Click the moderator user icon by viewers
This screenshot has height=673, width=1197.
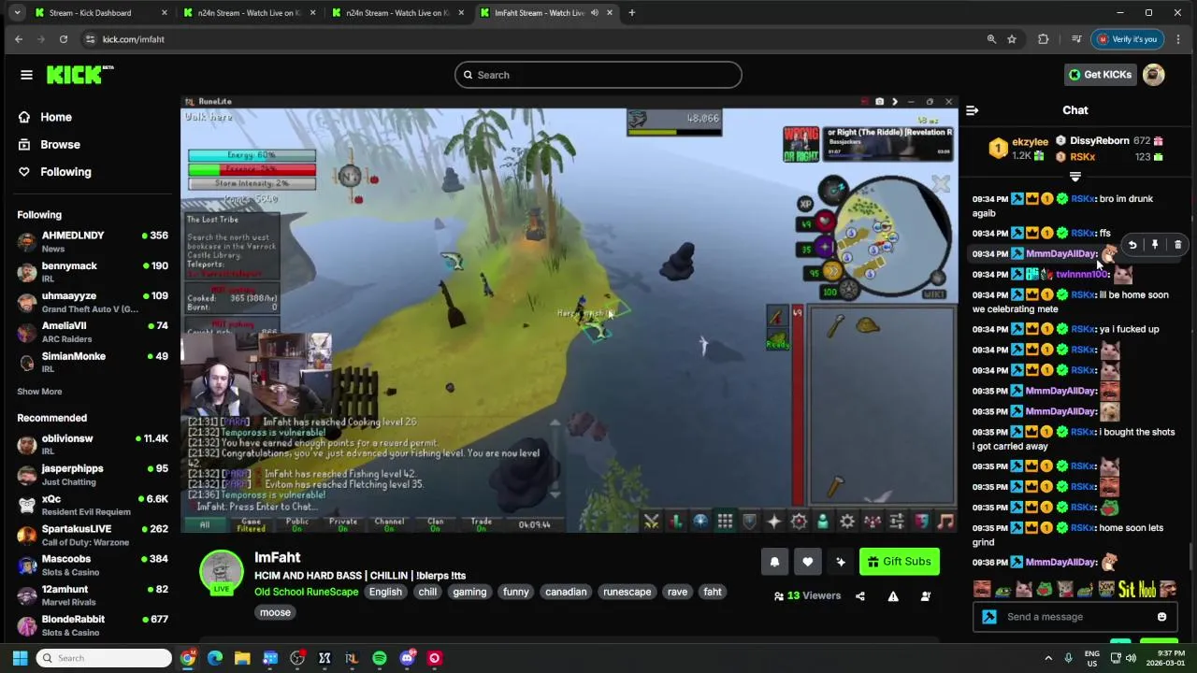coord(925,596)
